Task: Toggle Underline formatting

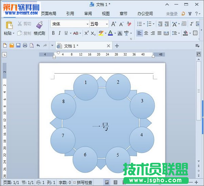Action: click(66, 33)
